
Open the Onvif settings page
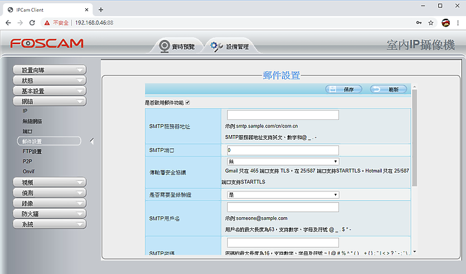click(28, 171)
